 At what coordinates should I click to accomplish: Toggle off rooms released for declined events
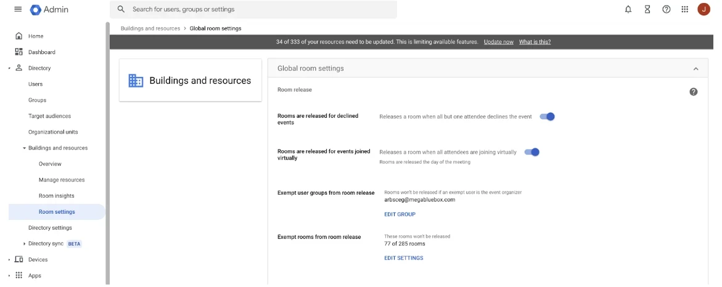547,116
